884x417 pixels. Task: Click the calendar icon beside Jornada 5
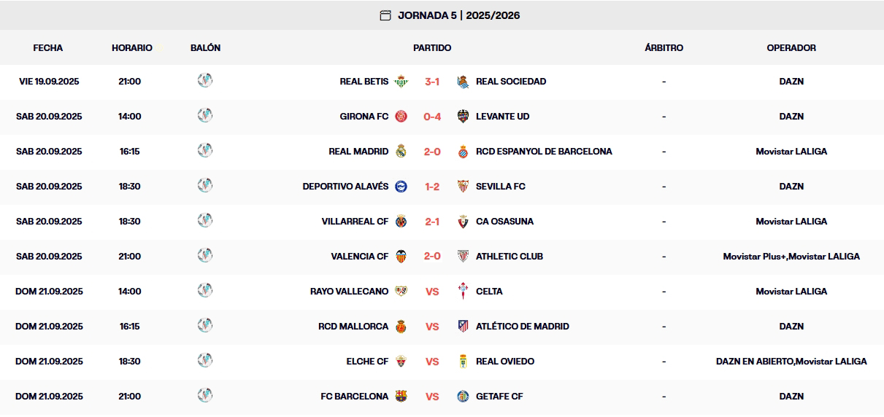pos(385,15)
